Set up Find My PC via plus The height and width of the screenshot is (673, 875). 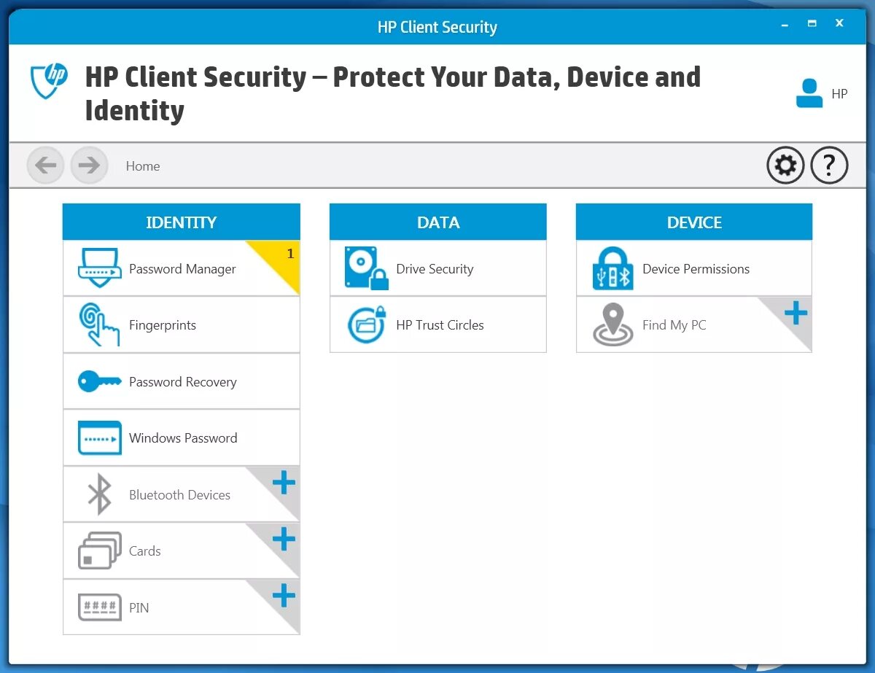tap(796, 314)
